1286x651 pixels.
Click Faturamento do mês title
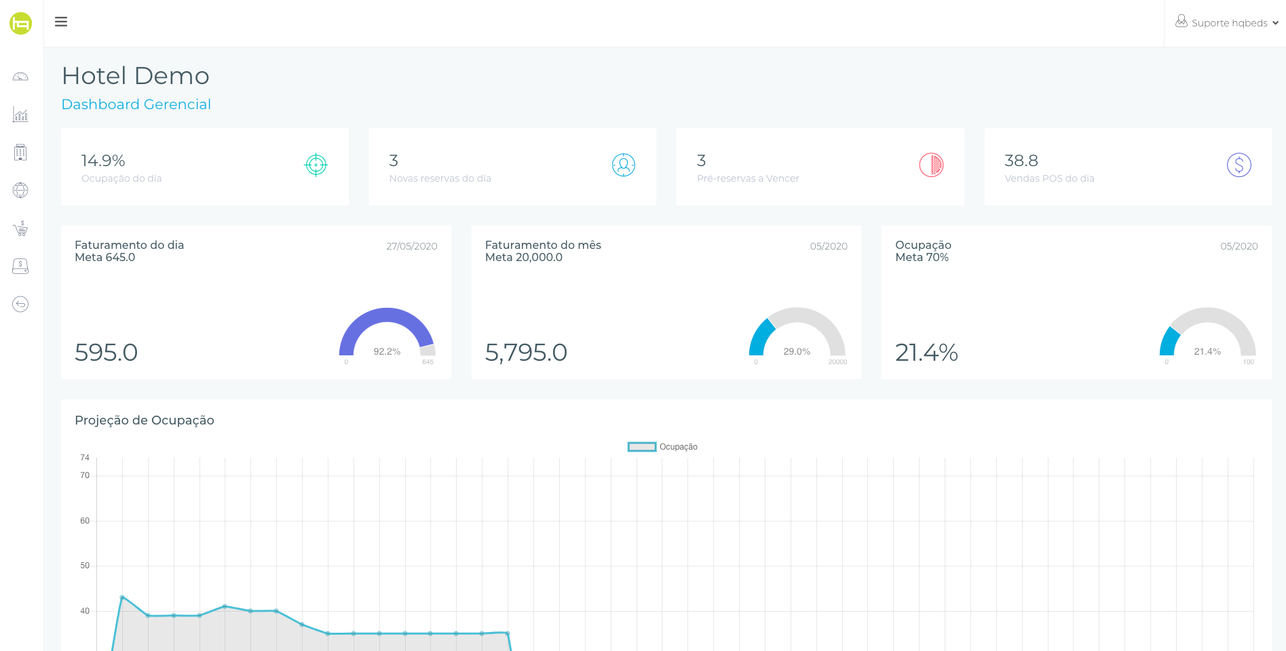click(543, 245)
